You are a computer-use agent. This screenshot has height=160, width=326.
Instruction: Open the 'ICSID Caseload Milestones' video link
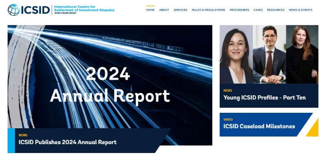[259, 126]
